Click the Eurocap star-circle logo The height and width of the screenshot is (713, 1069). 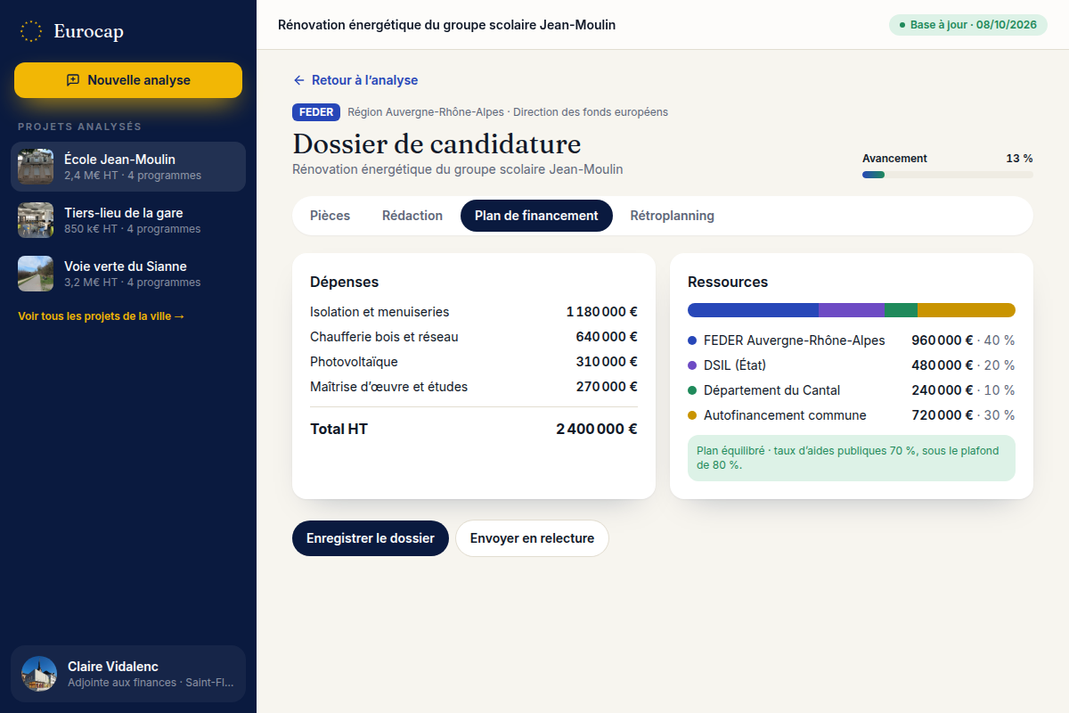click(31, 31)
